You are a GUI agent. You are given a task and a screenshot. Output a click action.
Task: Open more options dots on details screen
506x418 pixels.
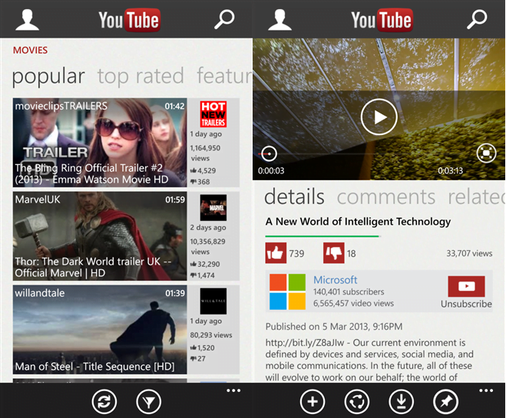[486, 390]
